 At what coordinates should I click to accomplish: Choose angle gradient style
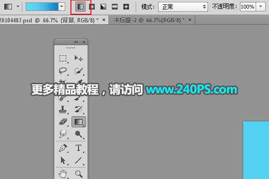point(103,7)
